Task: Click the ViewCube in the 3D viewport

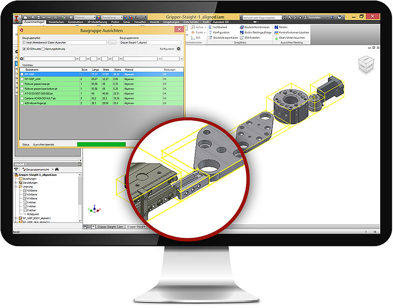Action: pyautogui.click(x=366, y=64)
